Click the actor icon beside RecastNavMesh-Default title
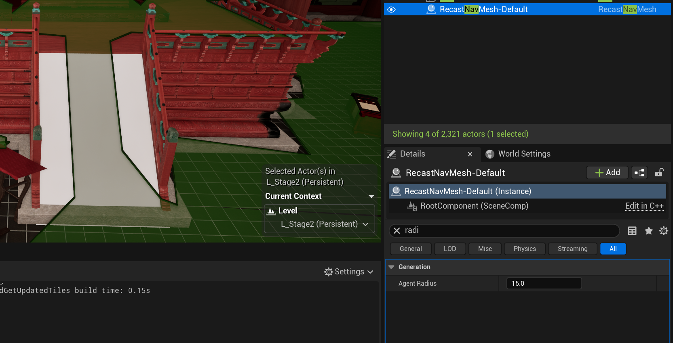The height and width of the screenshot is (343, 673). click(396, 173)
